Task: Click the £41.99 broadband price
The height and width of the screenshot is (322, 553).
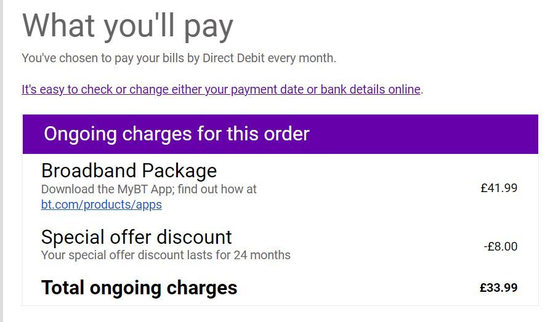Action: 499,188
